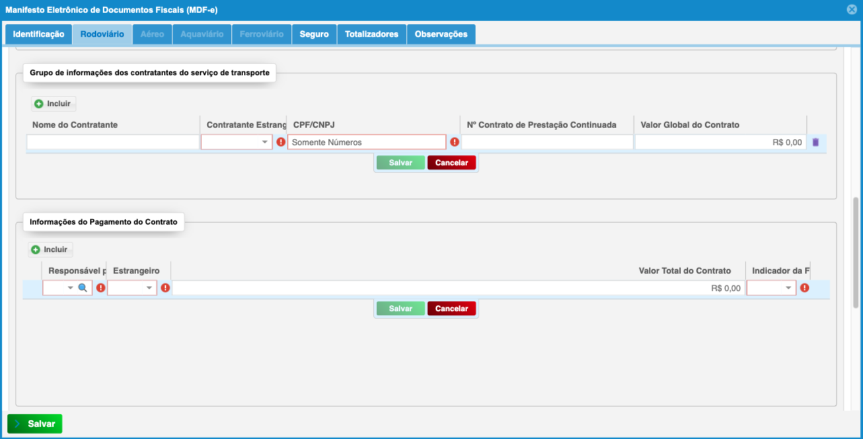Close the MDF-e dialog window
Image resolution: width=863 pixels, height=439 pixels.
(x=852, y=9)
